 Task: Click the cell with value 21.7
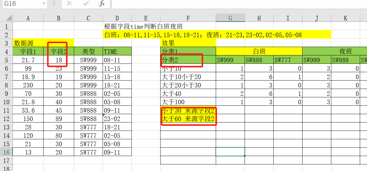click(x=28, y=60)
